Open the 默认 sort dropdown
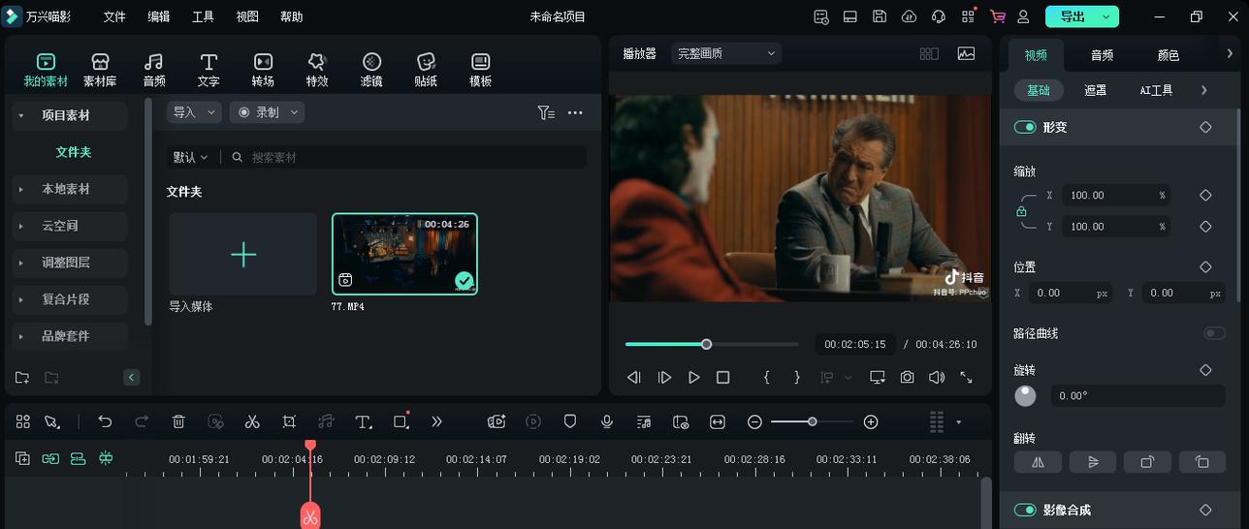1249x529 pixels. (x=190, y=157)
